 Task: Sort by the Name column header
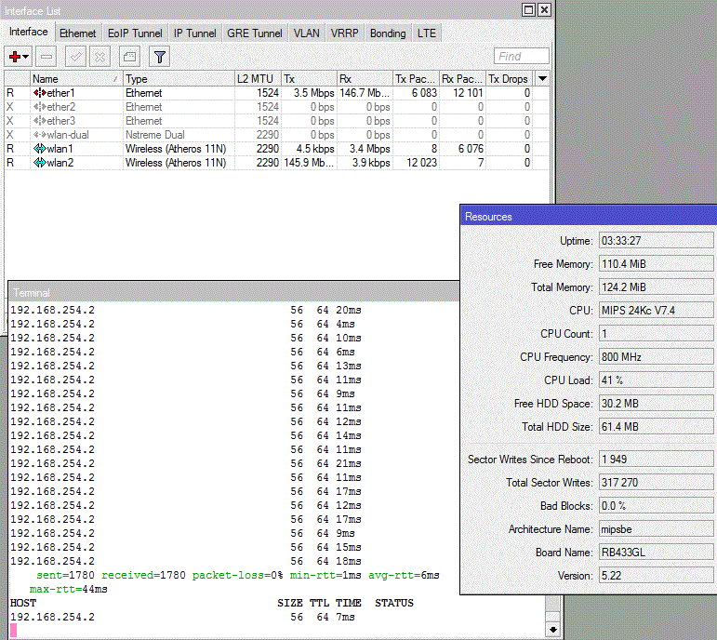point(76,79)
